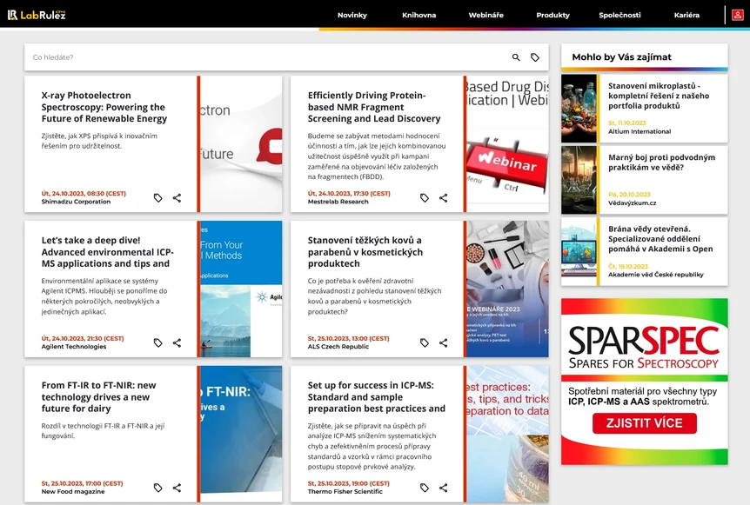Image resolution: width=750 pixels, height=505 pixels.
Task: Click Shimadzu Corporation text
Action: 76,202
